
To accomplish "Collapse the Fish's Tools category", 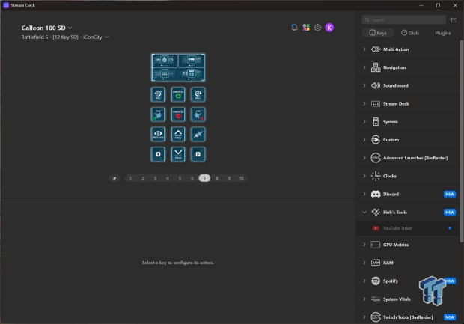I will [x=364, y=213].
